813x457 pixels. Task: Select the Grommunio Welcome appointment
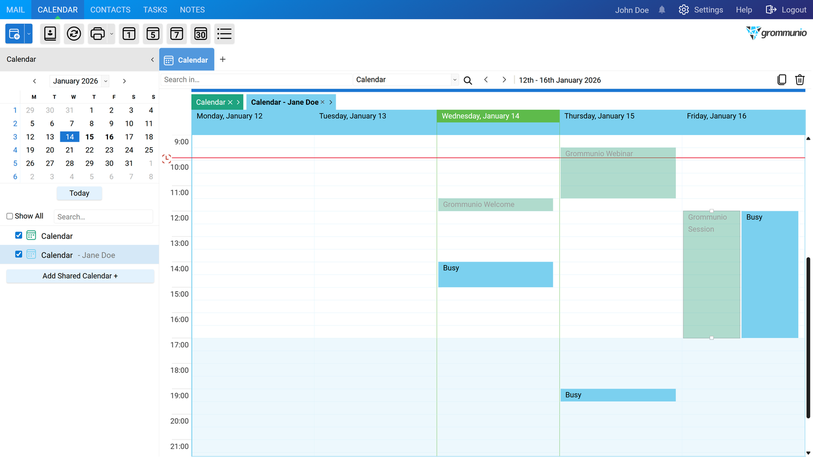click(x=495, y=205)
